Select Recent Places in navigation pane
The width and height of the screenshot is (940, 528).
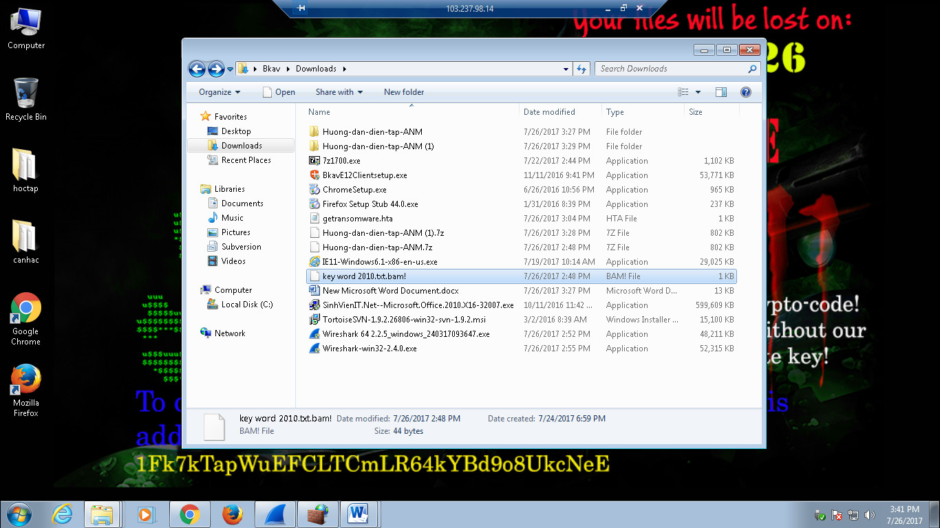tap(246, 160)
